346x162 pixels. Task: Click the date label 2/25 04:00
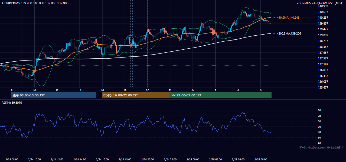(x=238, y=160)
